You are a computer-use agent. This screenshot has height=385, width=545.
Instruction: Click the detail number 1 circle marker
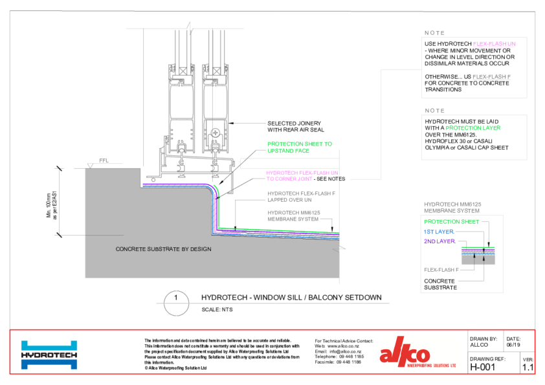click(176, 303)
